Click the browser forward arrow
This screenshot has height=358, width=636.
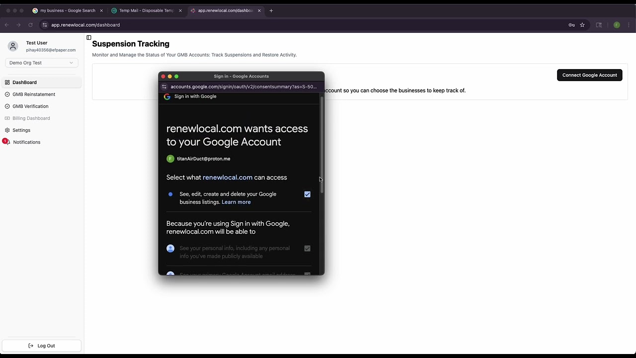coord(19,25)
